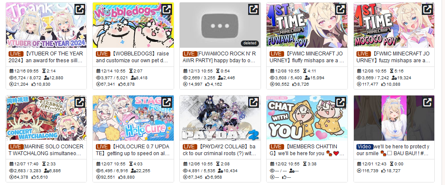The width and height of the screenshot is (445, 185).
Task: Open external link on Chat With You card
Action: pos(340,102)
